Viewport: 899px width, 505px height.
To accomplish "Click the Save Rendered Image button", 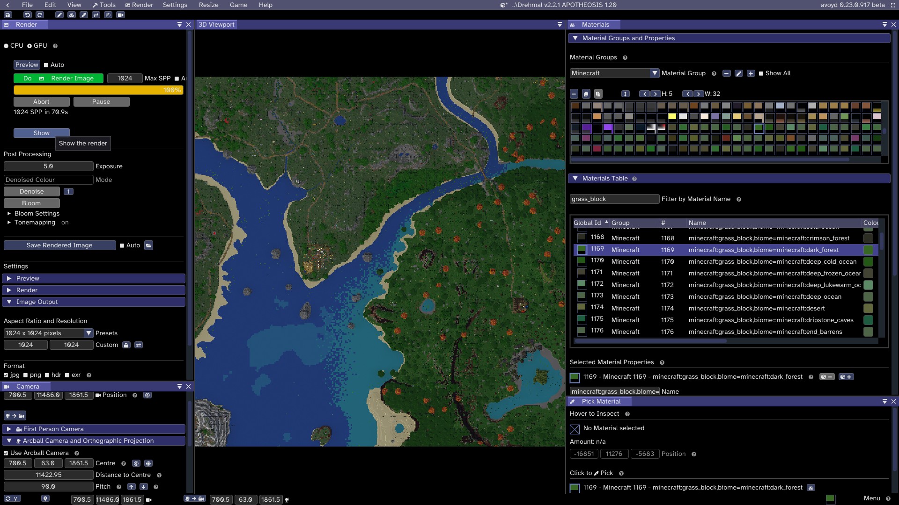I will click(59, 245).
